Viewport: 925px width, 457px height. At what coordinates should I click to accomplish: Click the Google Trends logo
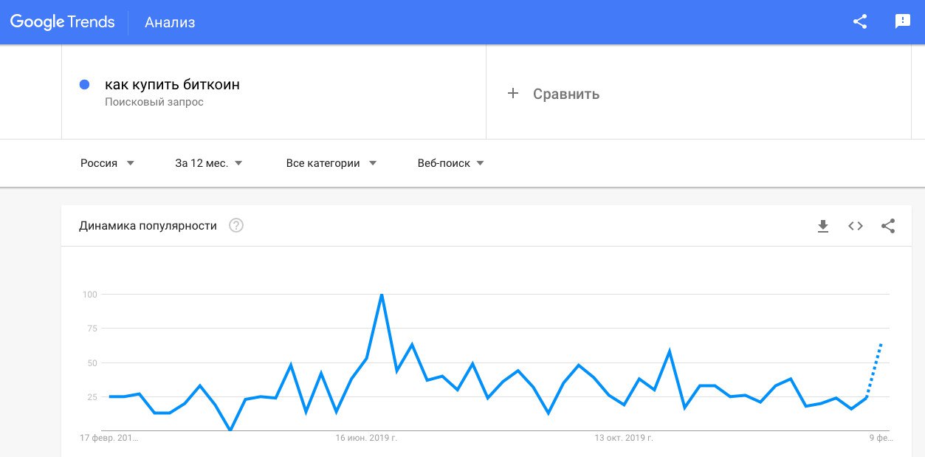pos(63,22)
